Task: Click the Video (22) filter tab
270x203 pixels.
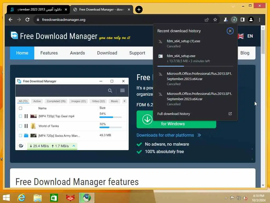Action: point(98,101)
